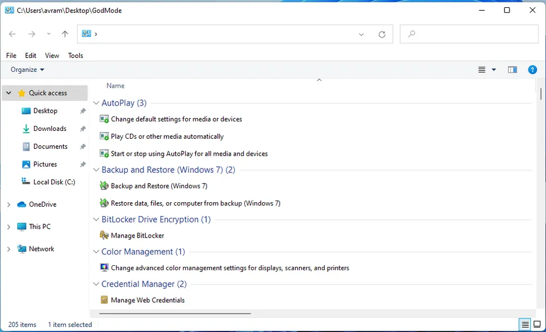
Task: Click the Manage BitLocker icon
Action: tap(104, 235)
